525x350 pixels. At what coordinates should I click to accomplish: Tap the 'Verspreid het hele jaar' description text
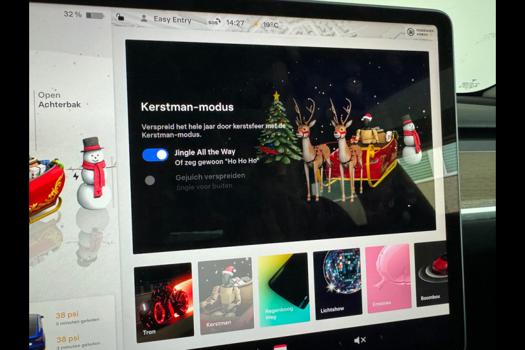click(213, 130)
